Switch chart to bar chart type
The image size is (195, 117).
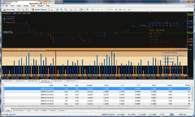(52, 10)
